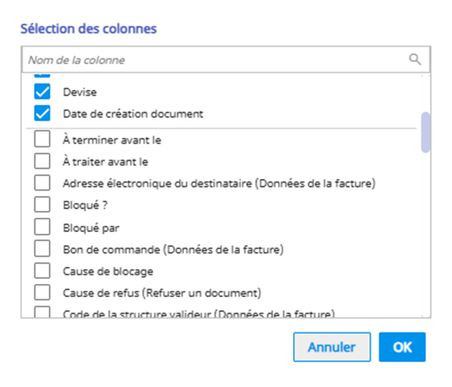Click the Cause de blocage label

(x=108, y=272)
